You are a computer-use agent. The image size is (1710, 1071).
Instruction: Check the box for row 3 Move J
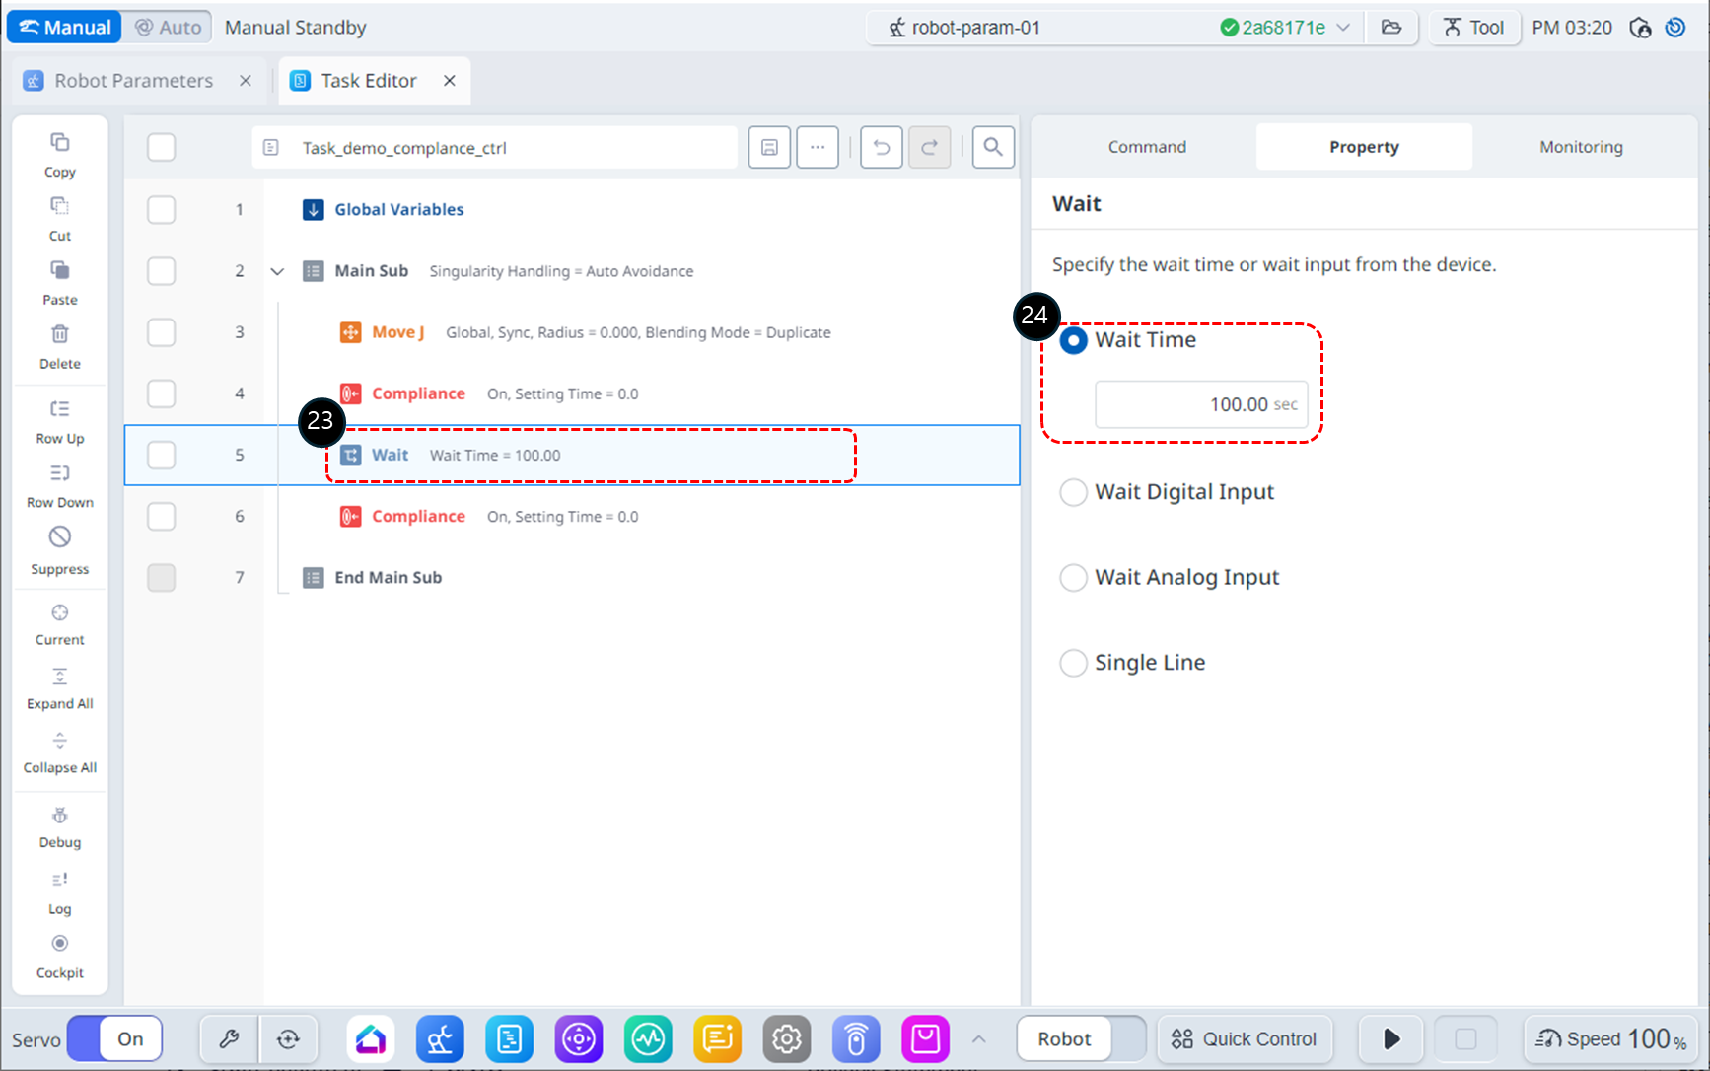point(161,332)
